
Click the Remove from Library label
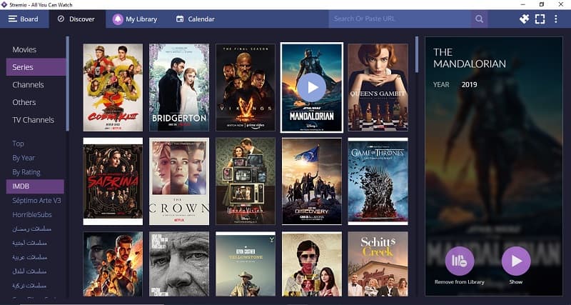460,281
